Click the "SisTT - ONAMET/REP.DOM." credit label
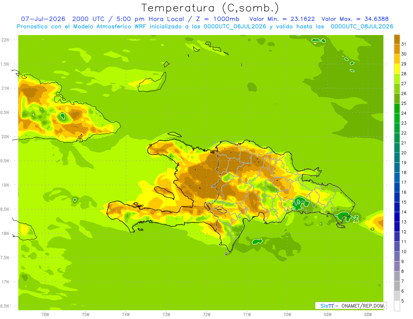This screenshot has height=319, width=413. pyautogui.click(x=351, y=306)
